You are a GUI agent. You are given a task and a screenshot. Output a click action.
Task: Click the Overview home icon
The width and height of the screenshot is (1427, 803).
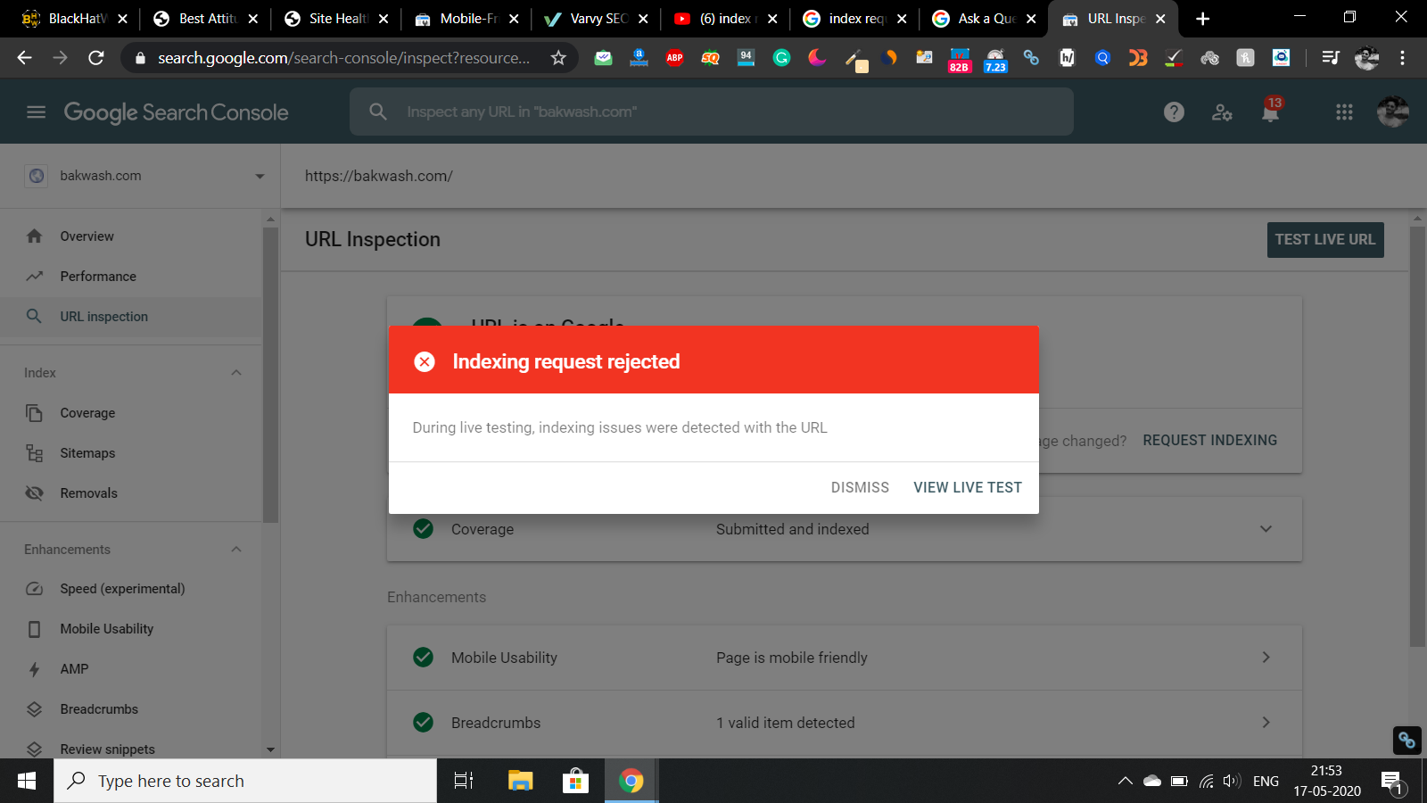(35, 236)
